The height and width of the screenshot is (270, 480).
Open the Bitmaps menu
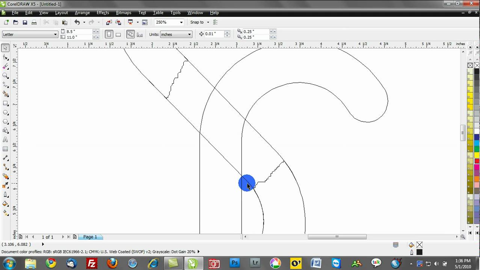point(124,13)
